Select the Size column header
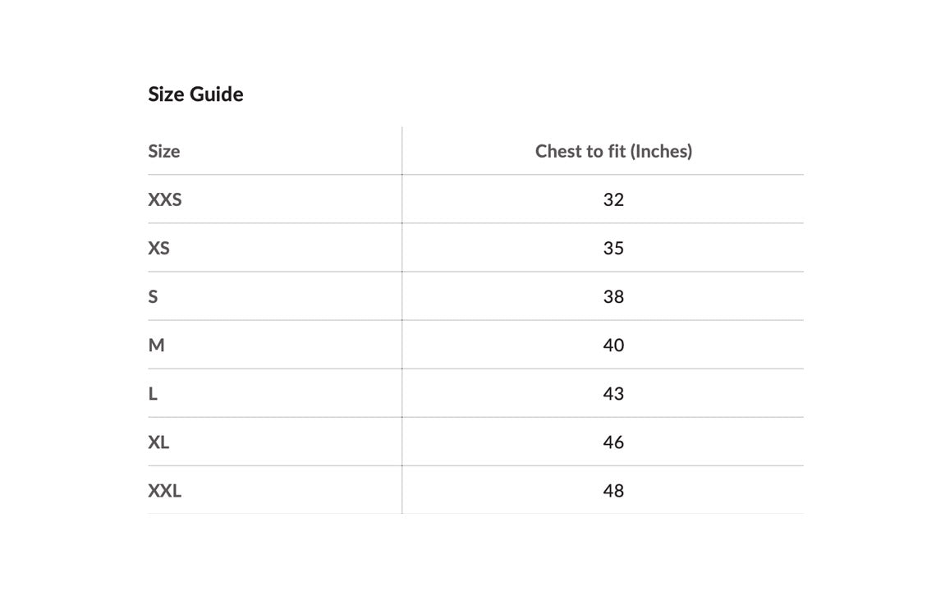This screenshot has width=936, height=614. (164, 151)
